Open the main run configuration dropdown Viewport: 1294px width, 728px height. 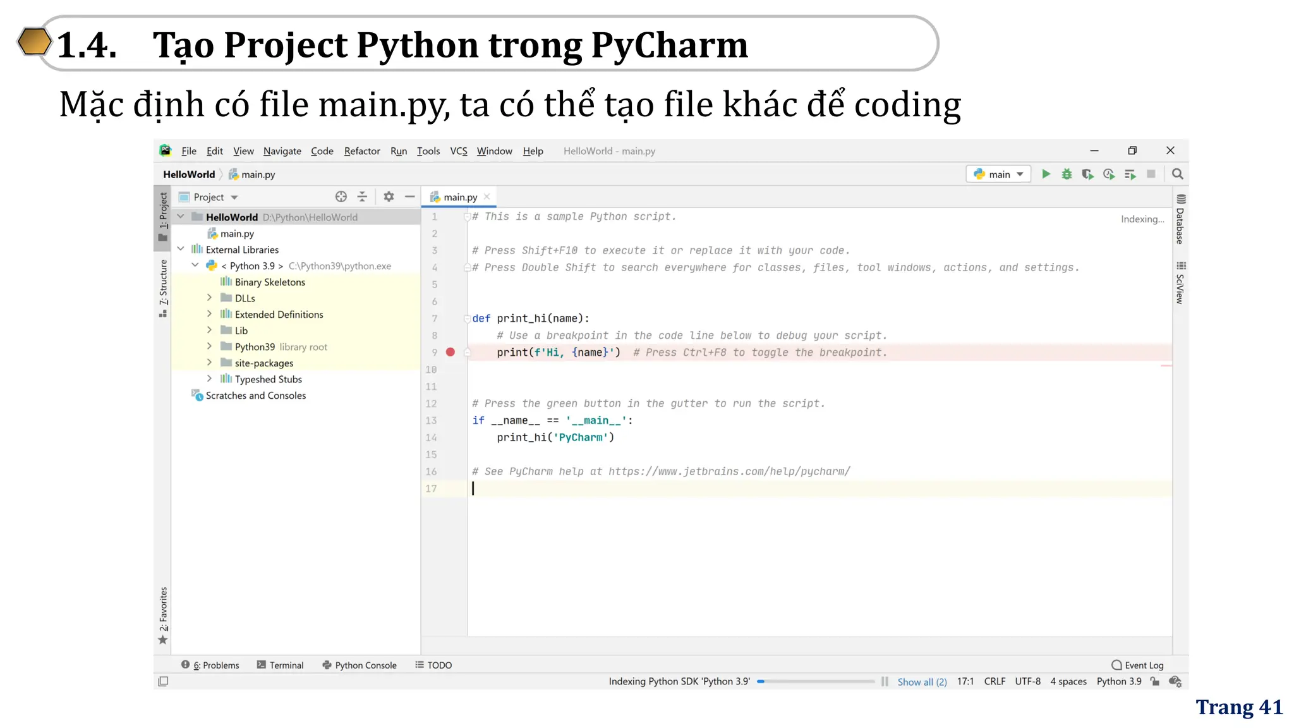click(x=998, y=174)
